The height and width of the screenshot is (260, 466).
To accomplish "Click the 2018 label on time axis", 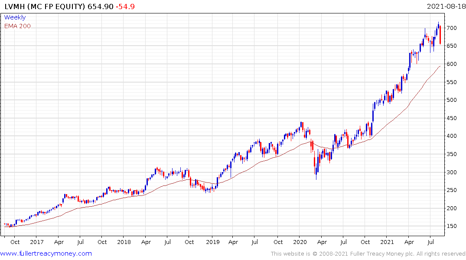I will pos(124,242).
